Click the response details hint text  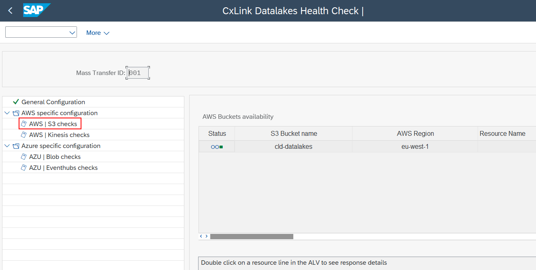294,263
